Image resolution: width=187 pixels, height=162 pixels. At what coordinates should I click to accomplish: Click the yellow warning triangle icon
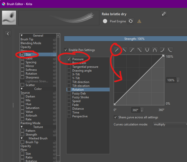pyautogui.click(x=139, y=21)
